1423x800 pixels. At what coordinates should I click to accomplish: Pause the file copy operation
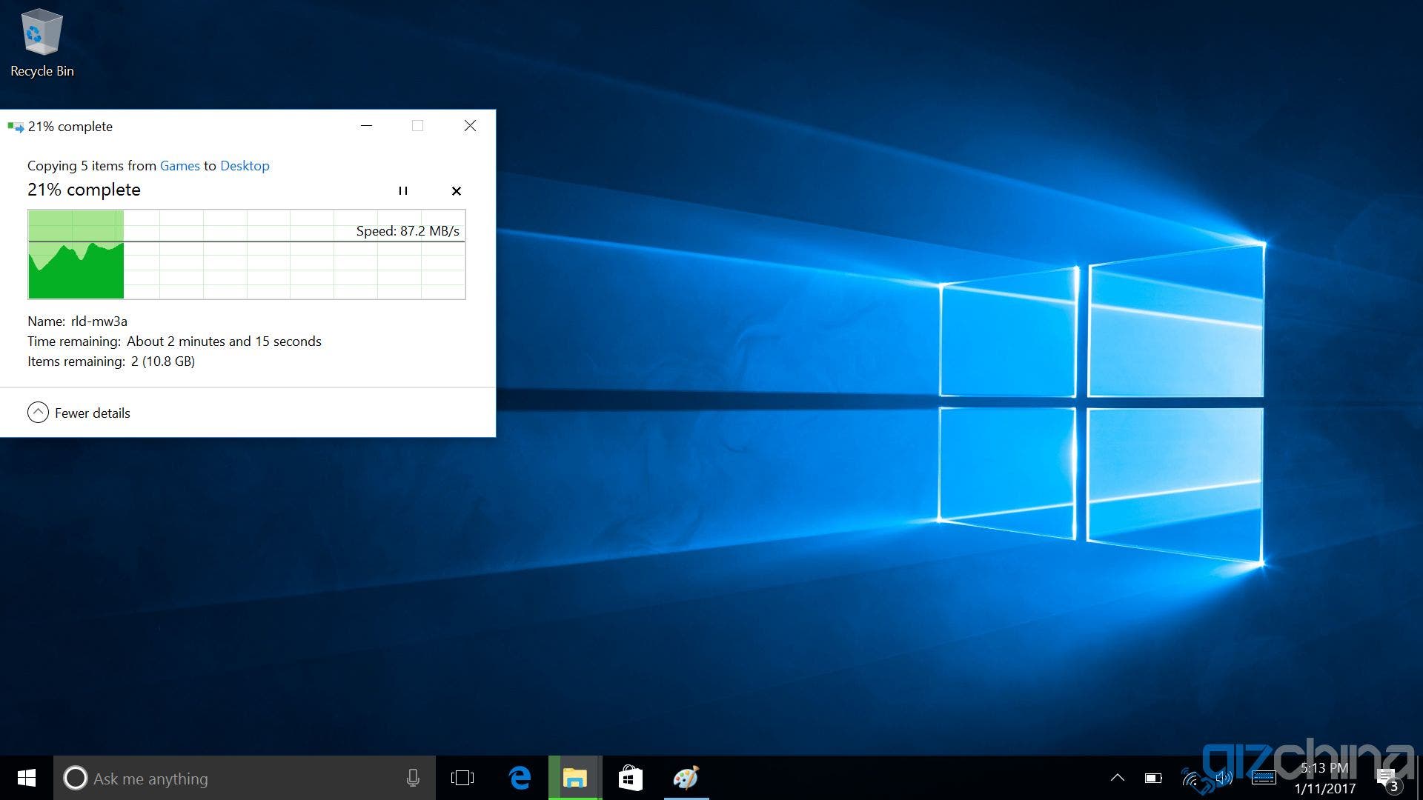(x=403, y=190)
